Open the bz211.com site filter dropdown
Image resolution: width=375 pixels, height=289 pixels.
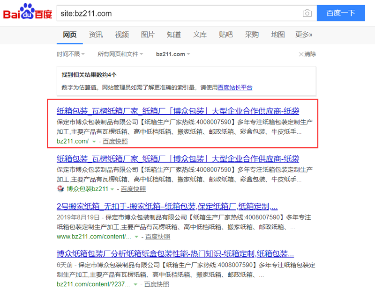coord(173,54)
